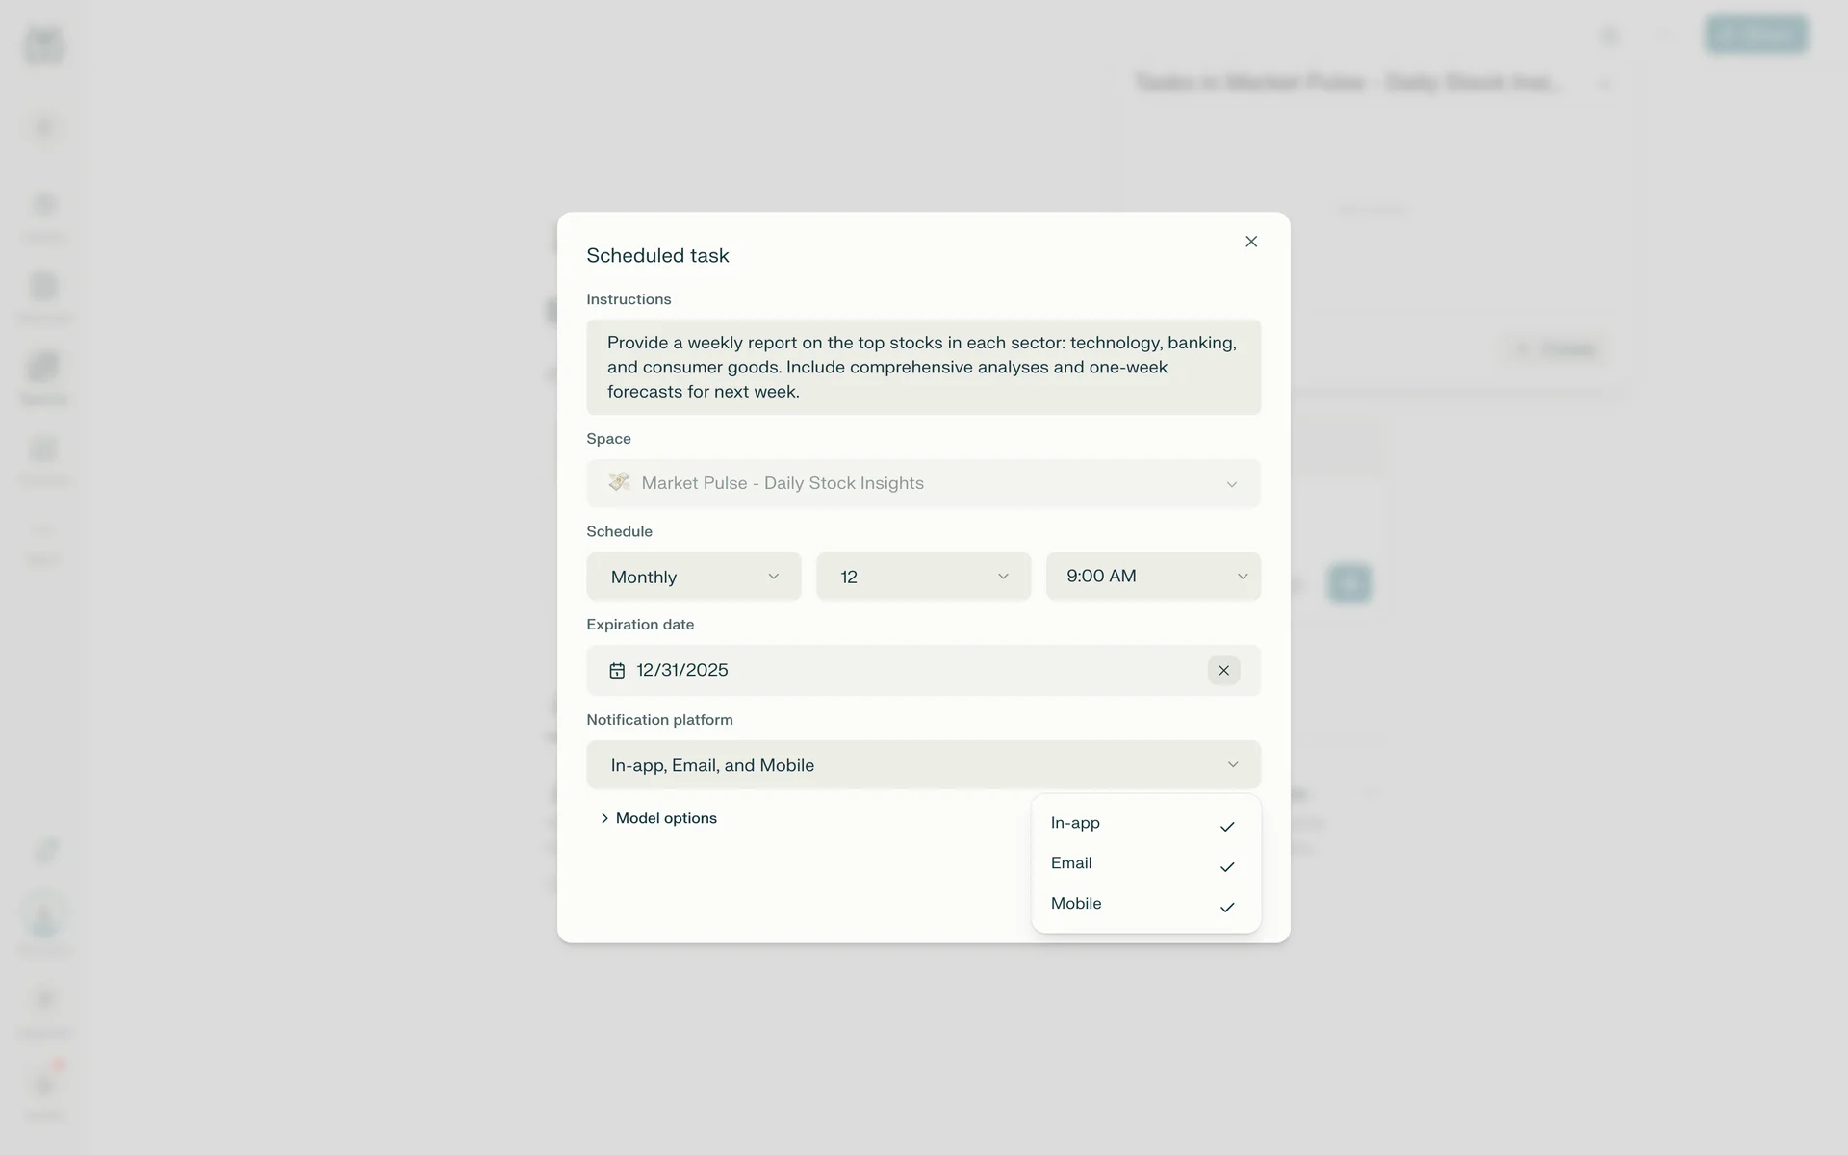This screenshot has height=1155, width=1848.
Task: Deselect the Mobile notification option
Action: 1145,905
